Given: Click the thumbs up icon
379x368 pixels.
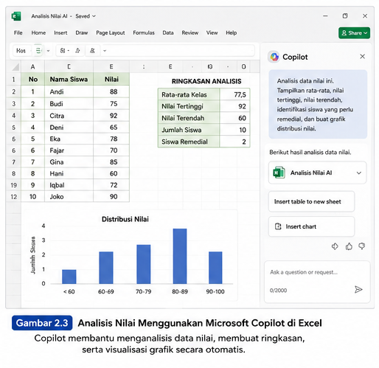Looking at the screenshot, I should 349,246.
